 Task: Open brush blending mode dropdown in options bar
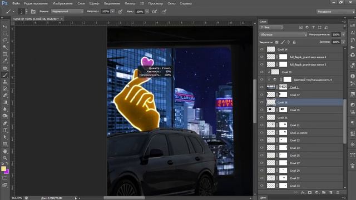coord(67,11)
